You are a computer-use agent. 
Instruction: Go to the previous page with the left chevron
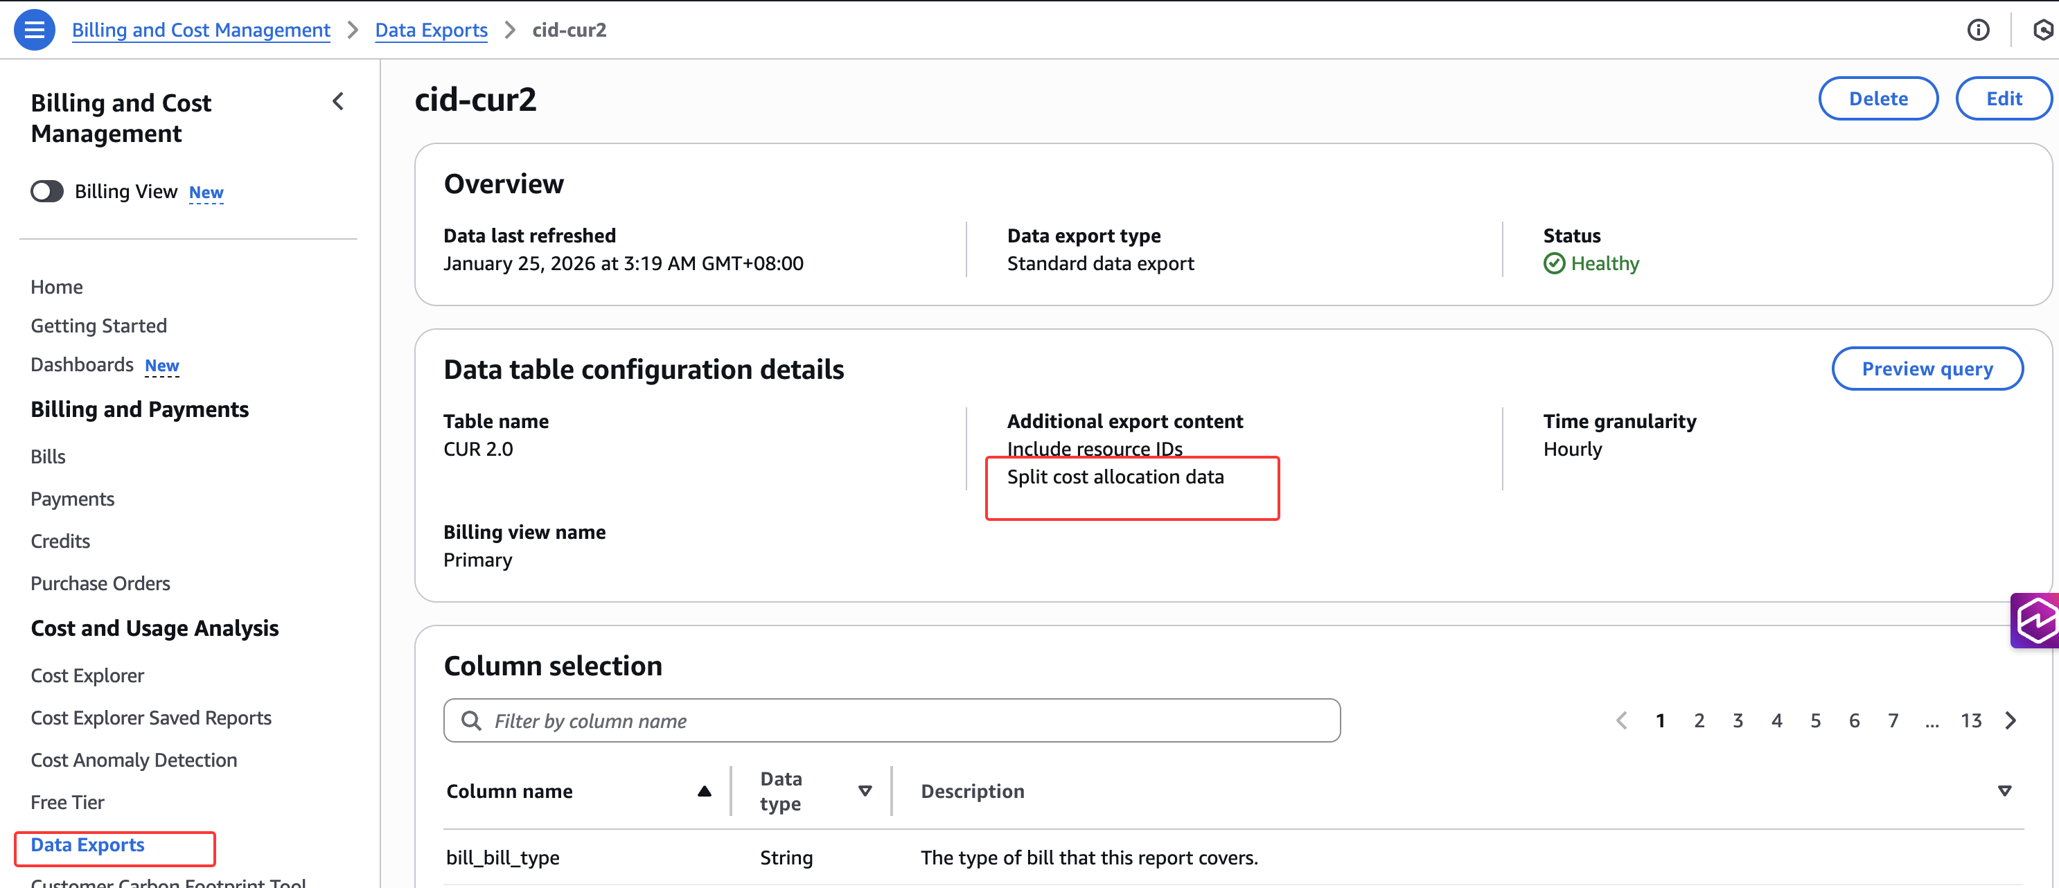[1622, 721]
